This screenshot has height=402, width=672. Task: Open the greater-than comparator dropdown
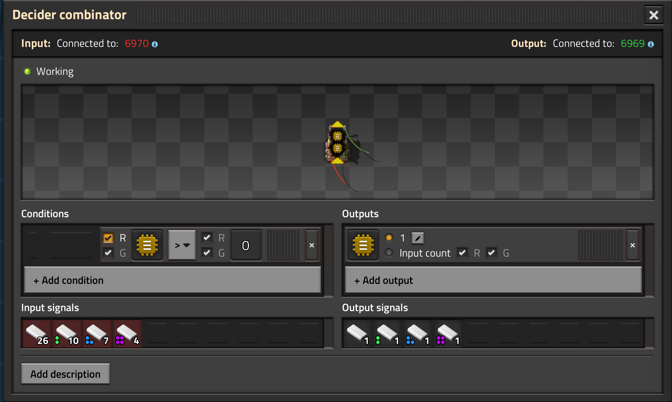pos(182,245)
